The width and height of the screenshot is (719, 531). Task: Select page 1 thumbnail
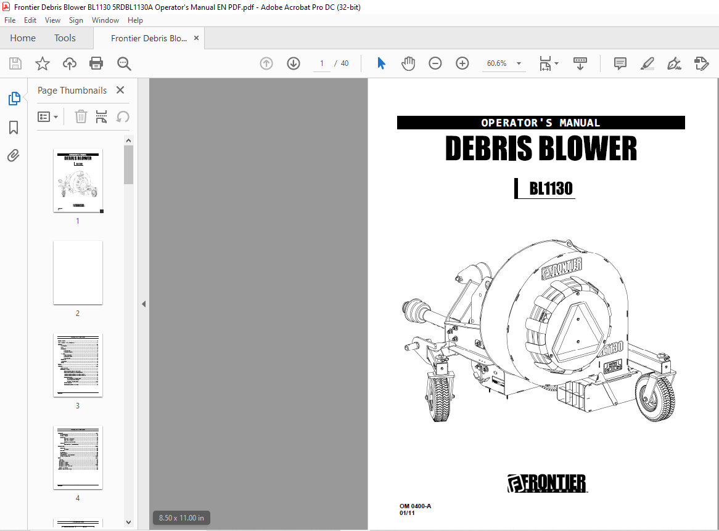click(78, 180)
